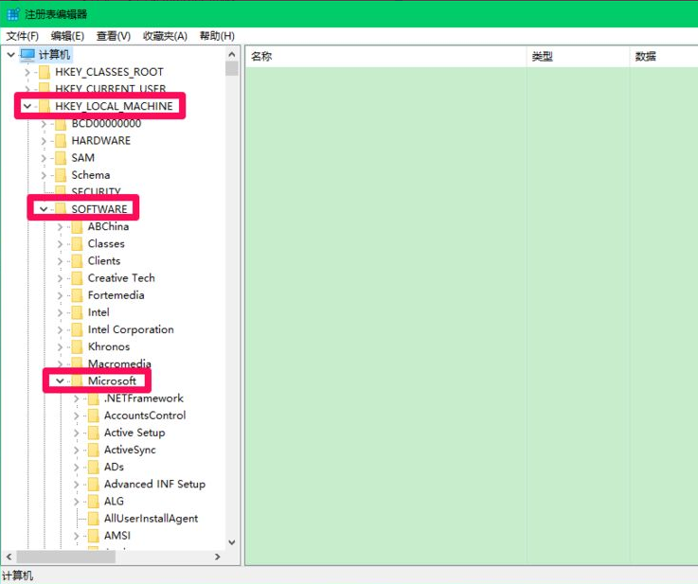Click the HKEY_CLASSES_ROOT folder icon

44,72
